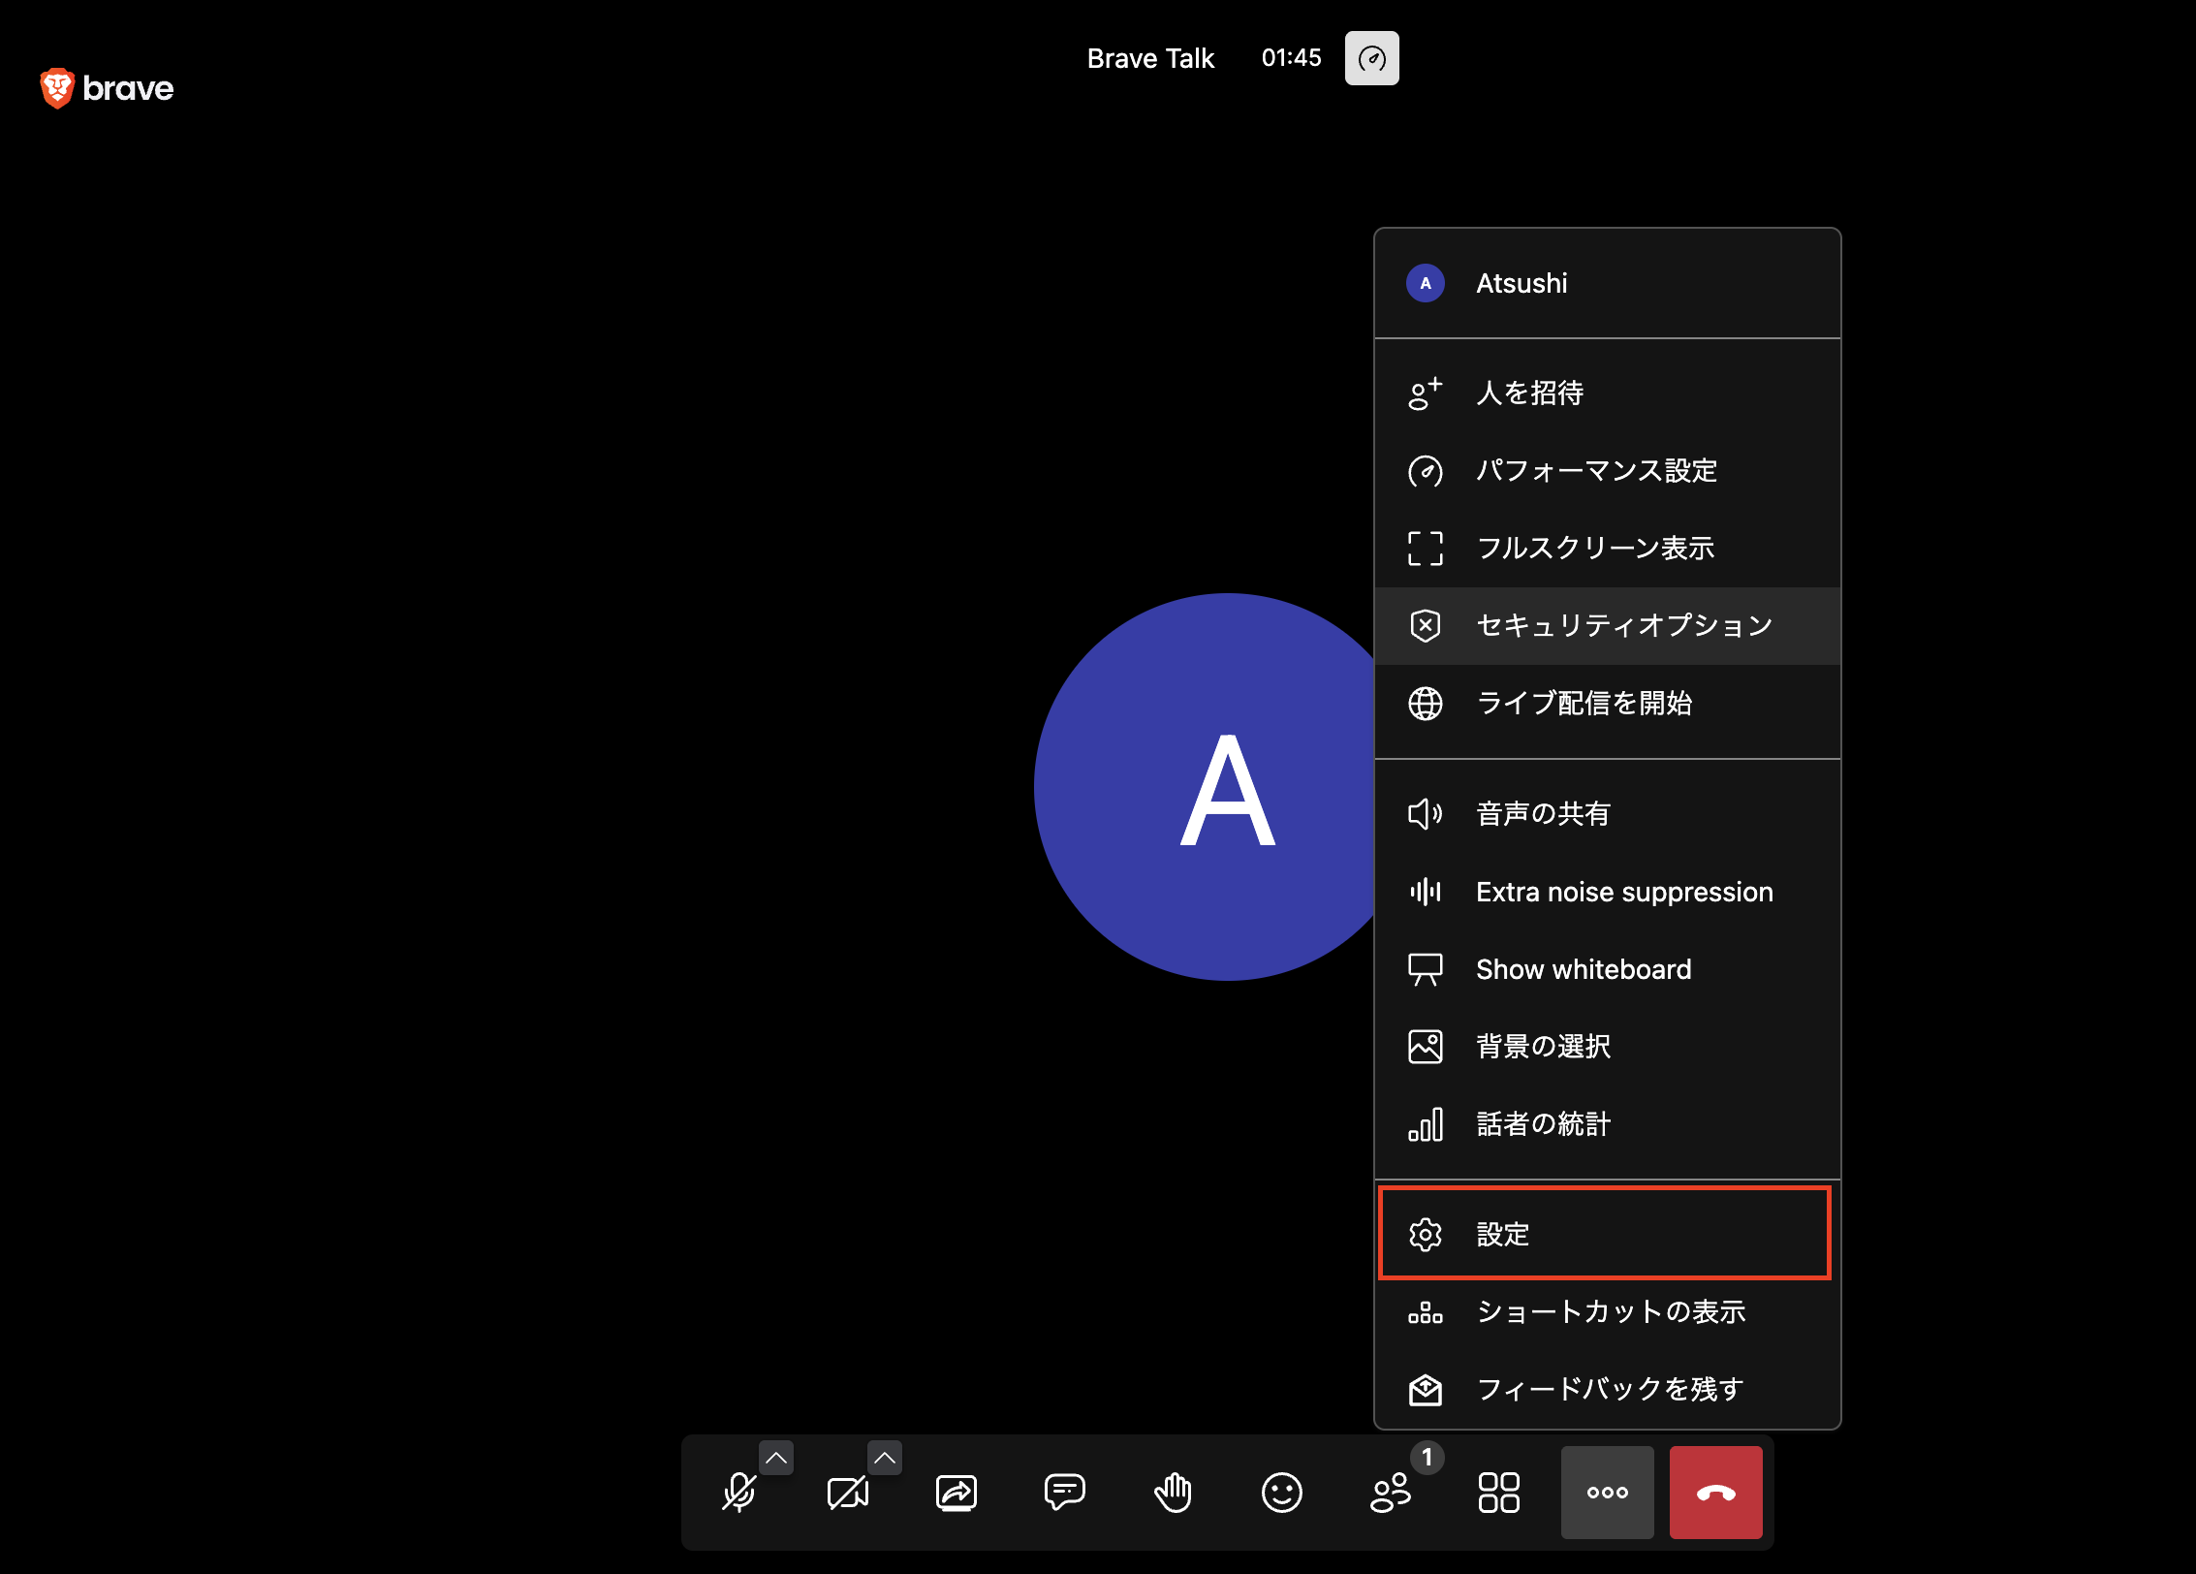Open パフォーマンス設定 from the menu

pos(1608,471)
